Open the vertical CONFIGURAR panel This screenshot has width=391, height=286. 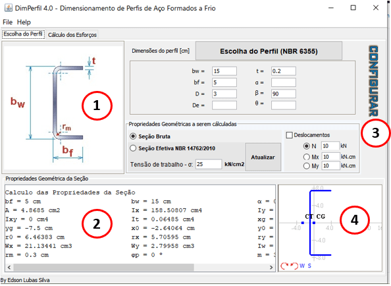click(x=373, y=81)
